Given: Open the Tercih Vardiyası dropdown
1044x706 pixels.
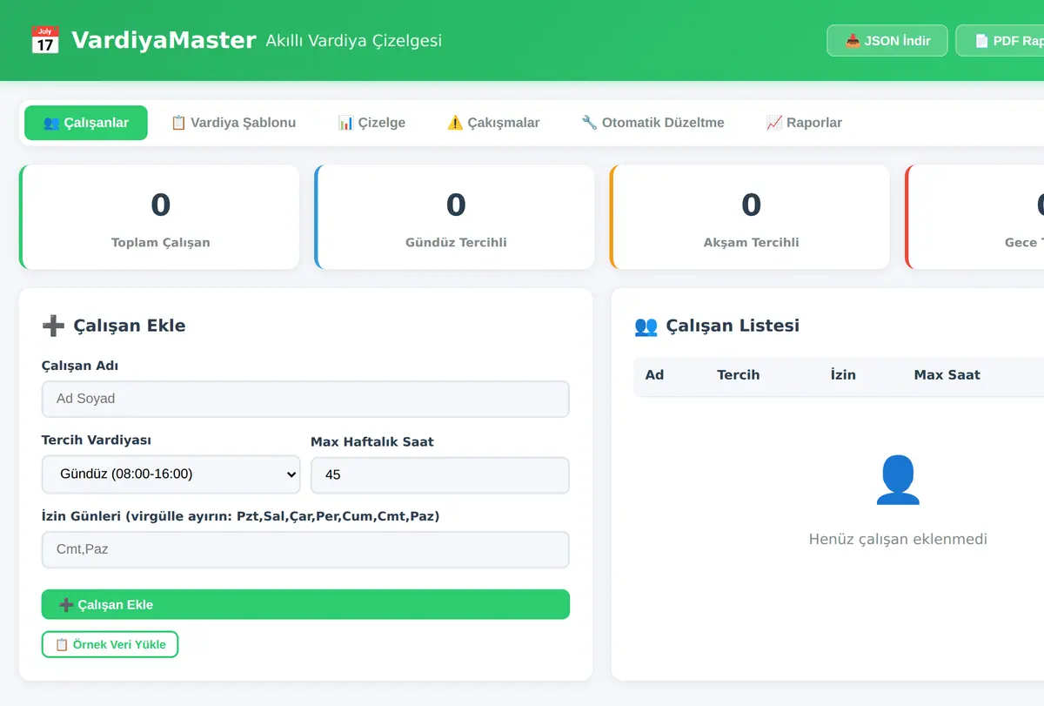Looking at the screenshot, I should click(x=171, y=474).
